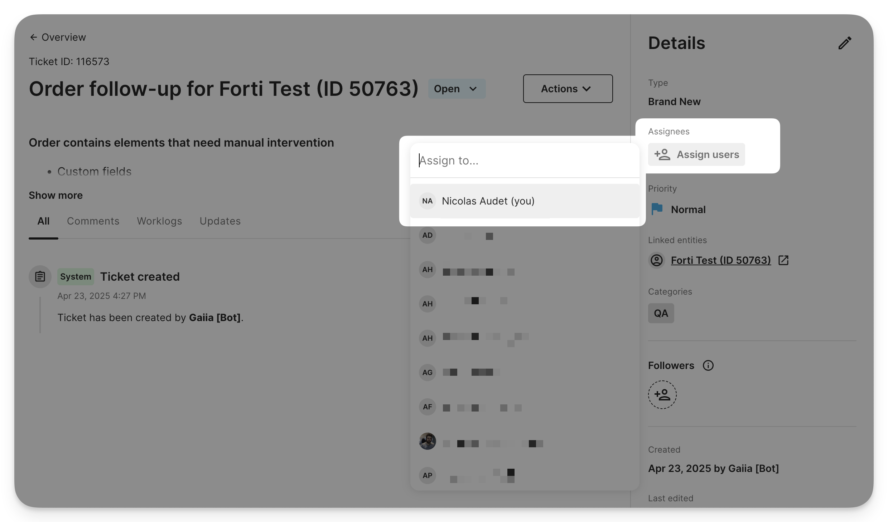Screen dimensions: 888x522
Task: Click the Normal priority flag icon
Action: [x=657, y=209]
